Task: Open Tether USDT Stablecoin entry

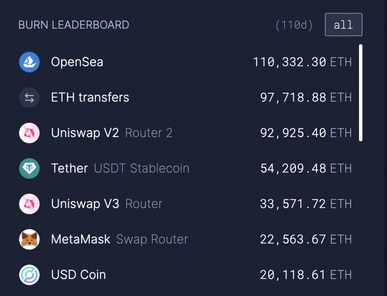Action: (x=185, y=168)
